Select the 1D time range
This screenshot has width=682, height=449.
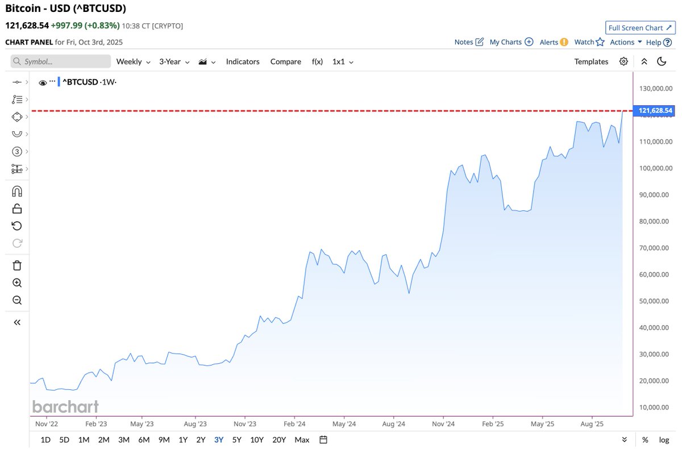tap(45, 439)
